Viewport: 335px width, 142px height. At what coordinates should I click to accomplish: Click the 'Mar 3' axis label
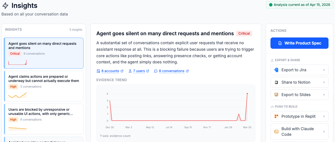(x=128, y=127)
